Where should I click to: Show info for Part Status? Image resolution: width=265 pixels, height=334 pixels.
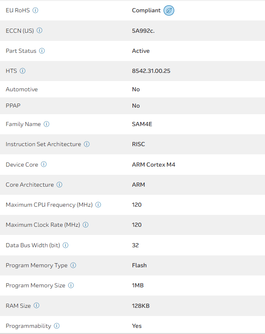(42, 51)
